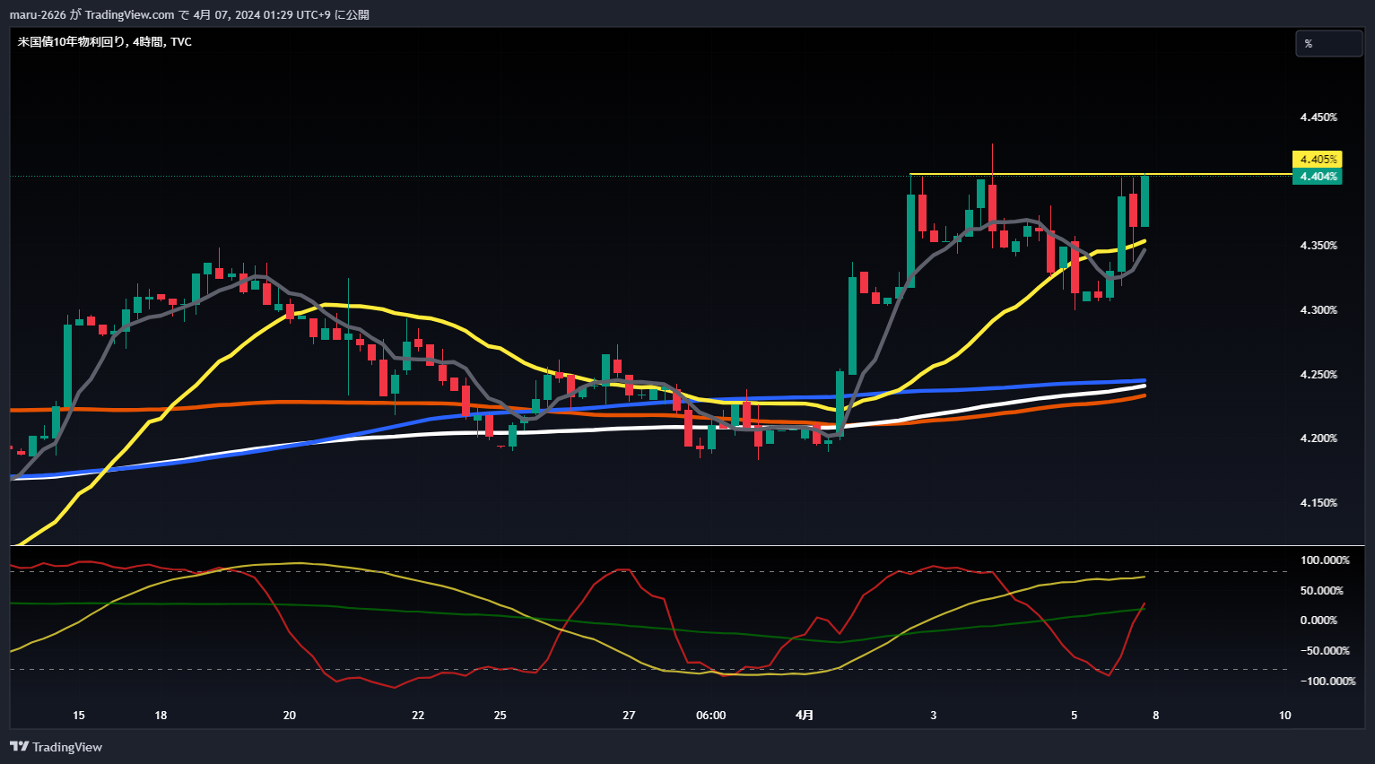The height and width of the screenshot is (764, 1375).
Task: Click the date label 3 on time axis
Action: (x=934, y=716)
